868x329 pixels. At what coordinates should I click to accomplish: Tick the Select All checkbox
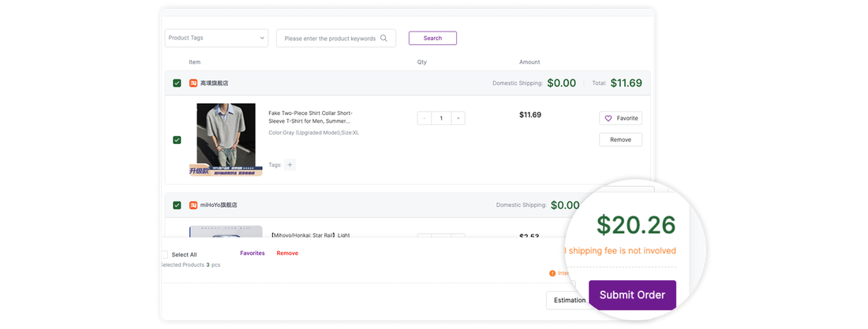[x=164, y=254]
